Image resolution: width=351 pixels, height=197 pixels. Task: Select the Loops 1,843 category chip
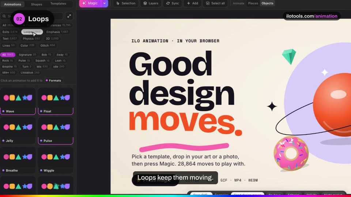pyautogui.click(x=32, y=32)
